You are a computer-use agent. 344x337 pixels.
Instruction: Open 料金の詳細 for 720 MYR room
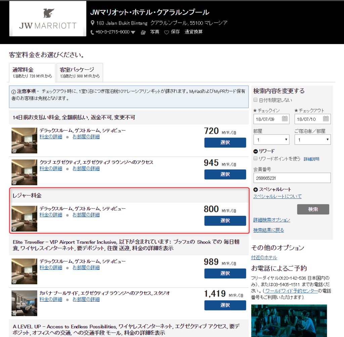pyautogui.click(x=51, y=136)
